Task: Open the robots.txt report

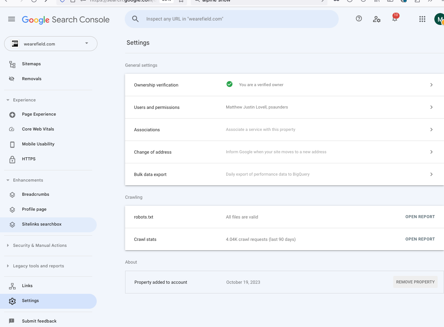Action: (420, 217)
